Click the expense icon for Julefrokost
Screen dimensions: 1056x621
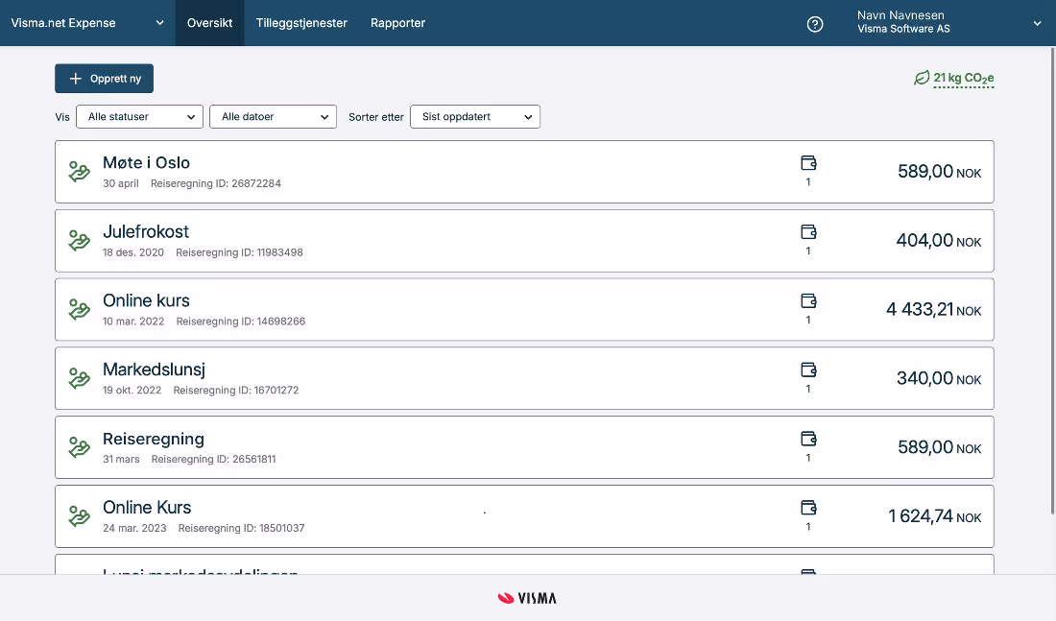(79, 241)
